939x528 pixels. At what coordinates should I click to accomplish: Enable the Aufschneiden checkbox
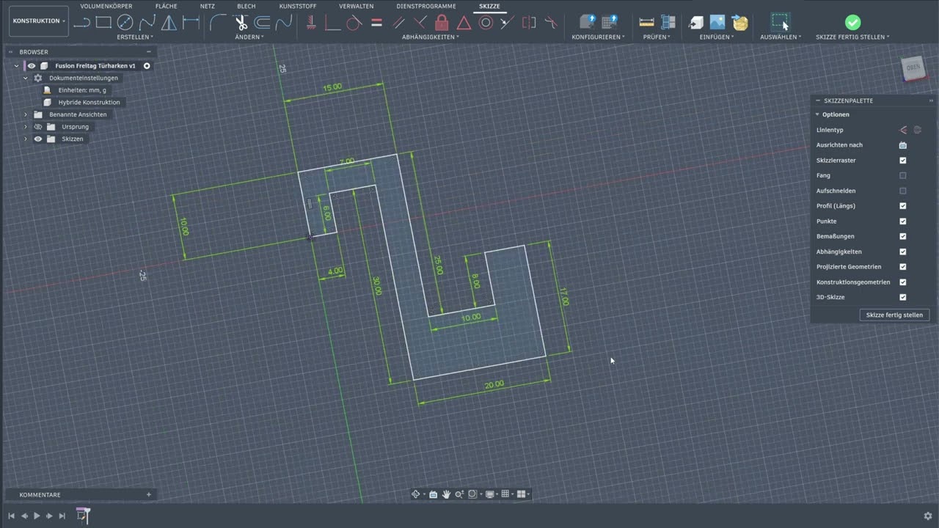(903, 191)
